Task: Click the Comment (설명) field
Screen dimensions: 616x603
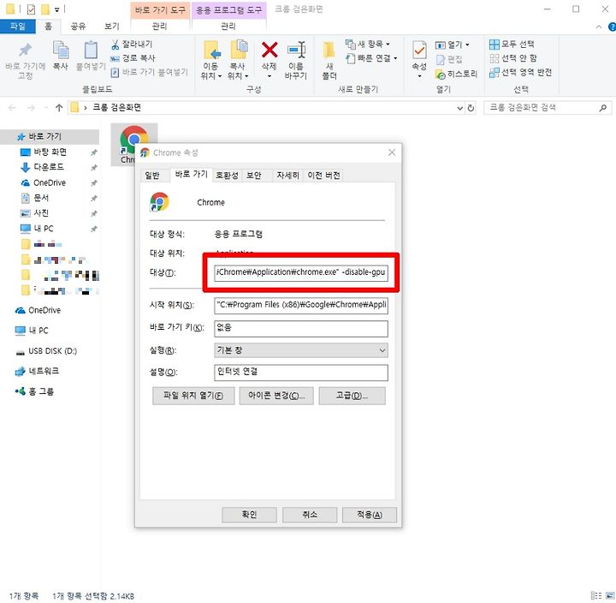Action: click(x=301, y=372)
